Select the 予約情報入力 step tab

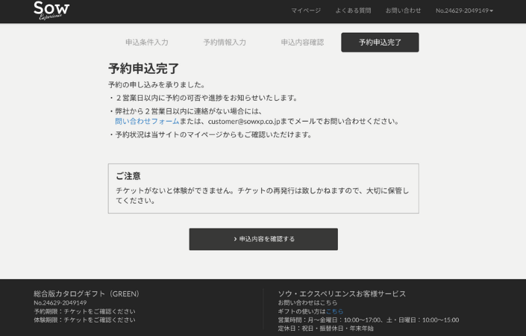[x=225, y=43]
